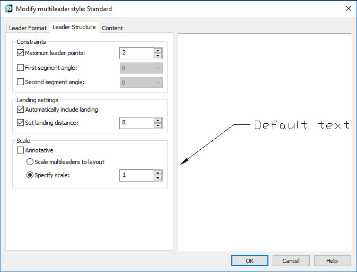Screen dimensions: 357x272
Task: Click the Cancel button
Action: pyautogui.click(x=291, y=261)
